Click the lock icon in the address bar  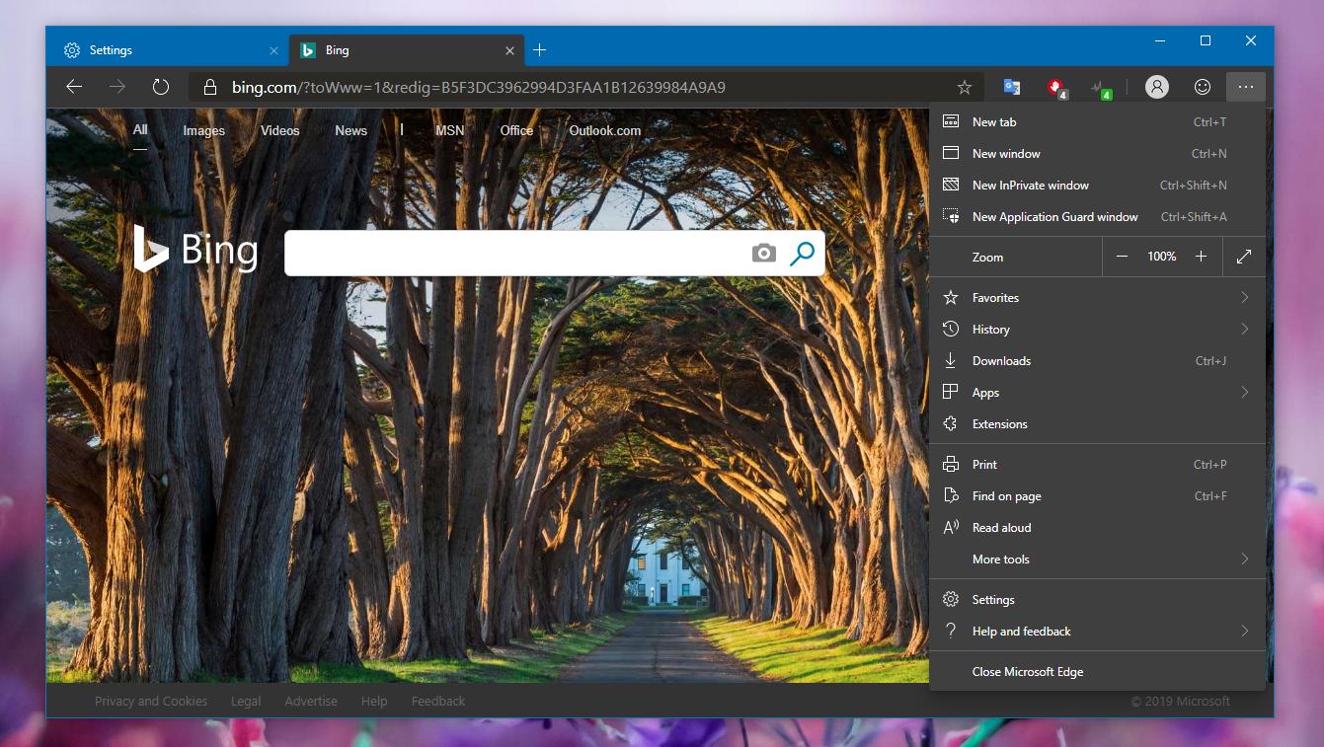pos(208,87)
